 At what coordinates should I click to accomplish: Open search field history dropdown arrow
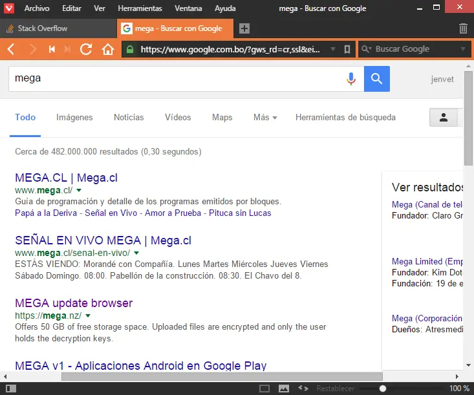[x=463, y=49]
